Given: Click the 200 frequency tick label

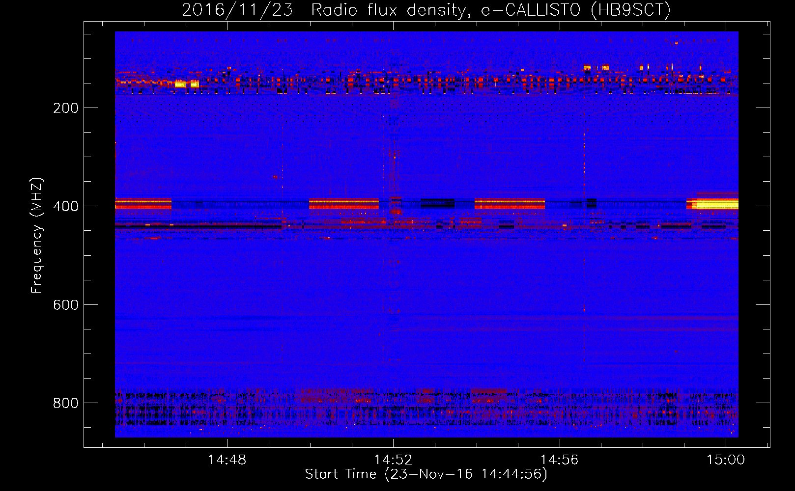Looking at the screenshot, I should click(66, 108).
